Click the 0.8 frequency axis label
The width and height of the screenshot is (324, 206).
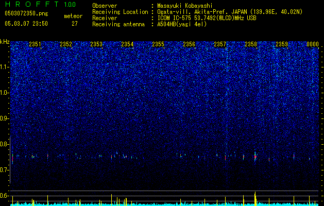coord(4,144)
